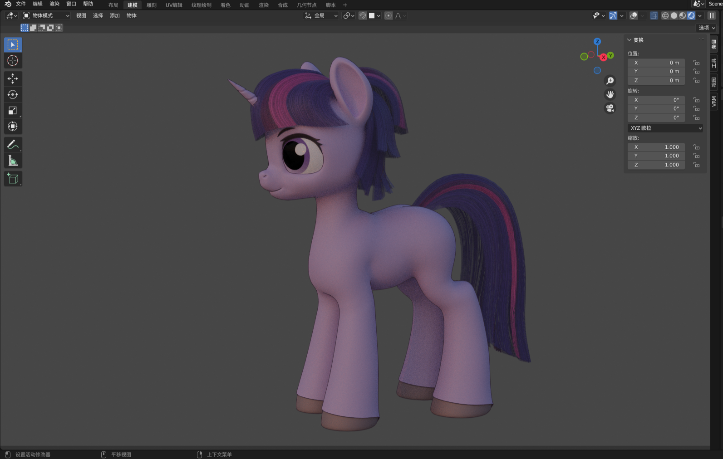Choose the Annotate pencil tool
Image resolution: width=723 pixels, height=459 pixels.
click(x=13, y=145)
